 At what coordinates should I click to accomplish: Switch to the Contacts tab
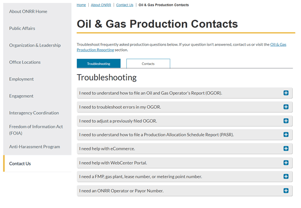pyautogui.click(x=148, y=64)
